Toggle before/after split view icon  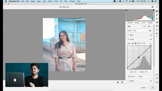click(122, 82)
